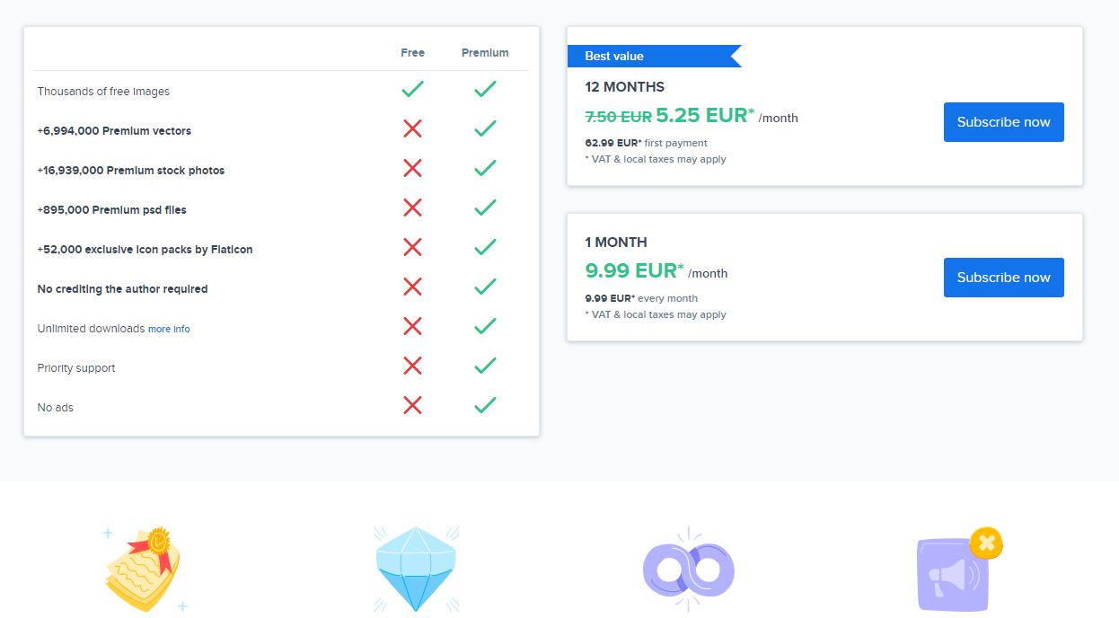Viewport: 1119px width, 618px height.
Task: Click the Free column header
Action: [x=412, y=53]
